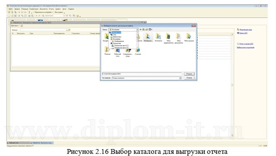Click the back arrow in folder dialog

(140, 29)
